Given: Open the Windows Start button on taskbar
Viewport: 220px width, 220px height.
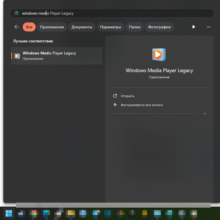Looking at the screenshot, I should pyautogui.click(x=9, y=213).
